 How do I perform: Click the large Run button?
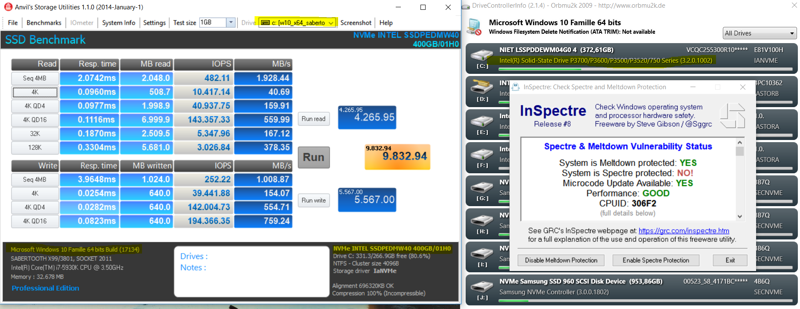pyautogui.click(x=313, y=157)
